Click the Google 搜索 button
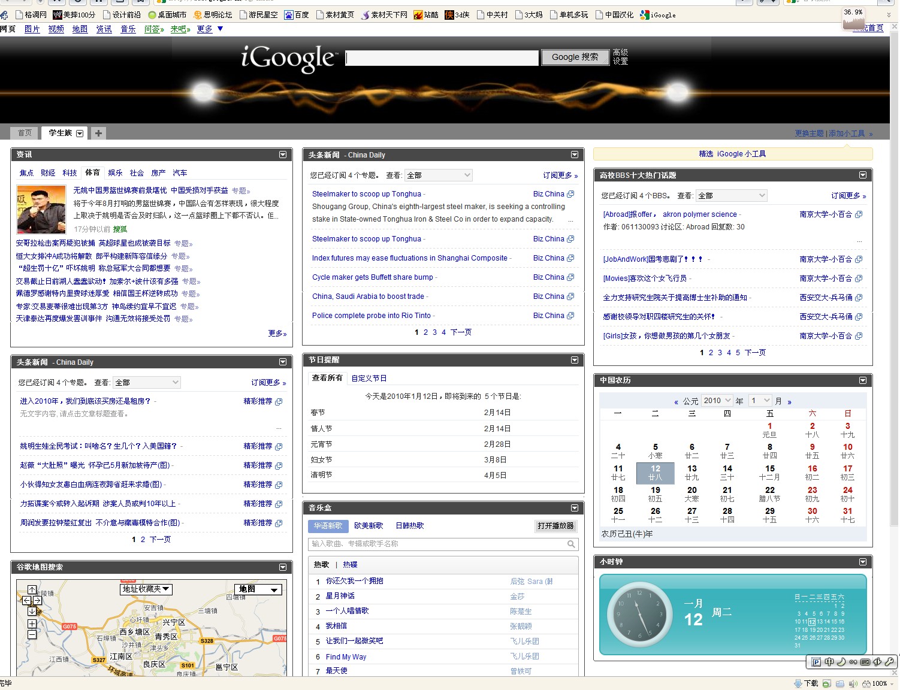 pyautogui.click(x=575, y=57)
